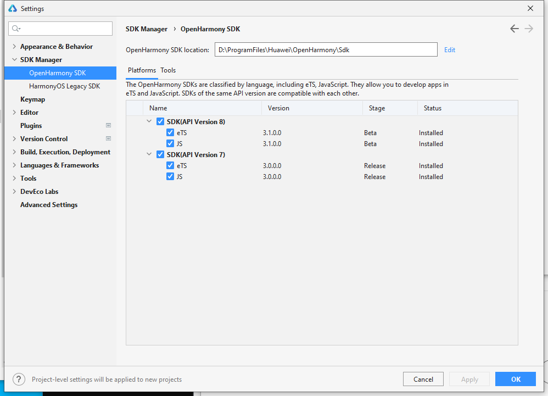
Task: Collapse the SDK(API Version 7) group
Action: click(x=149, y=154)
